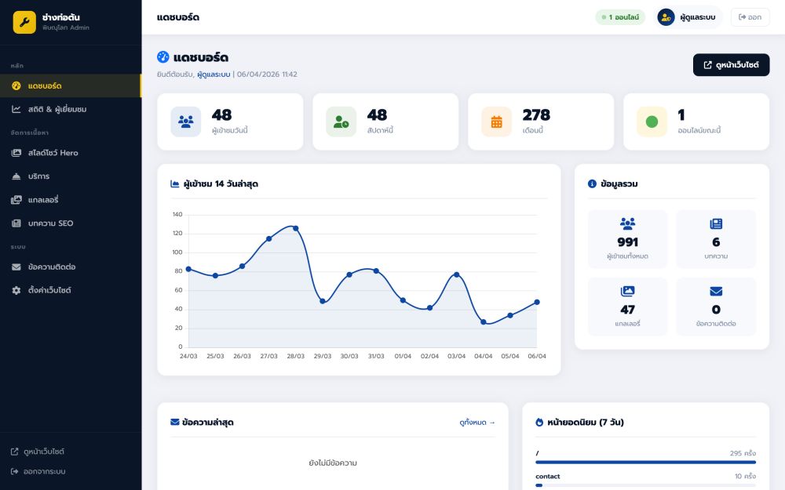This screenshot has height=490, width=785.
Task: Click the ดูหน้าเว็บไซต์ dark button
Action: point(731,65)
